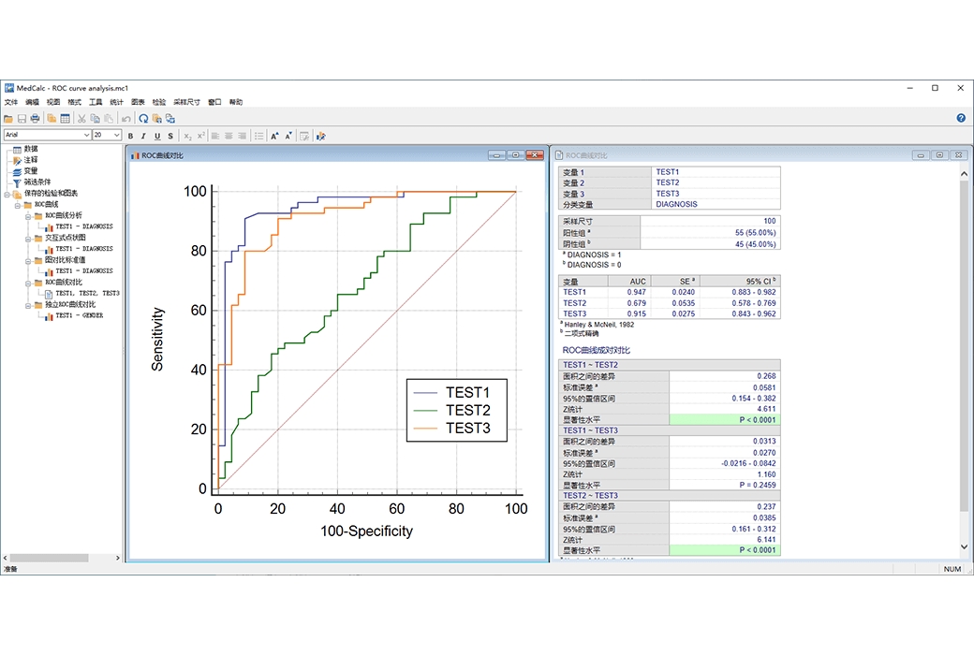
Task: Click the Increase font size icon
Action: click(x=274, y=136)
